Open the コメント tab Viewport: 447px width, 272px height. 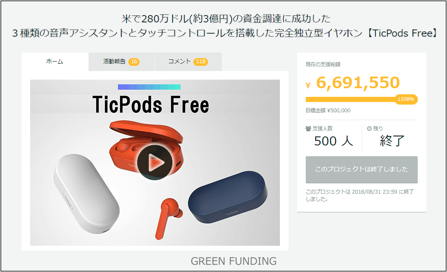pyautogui.click(x=188, y=62)
